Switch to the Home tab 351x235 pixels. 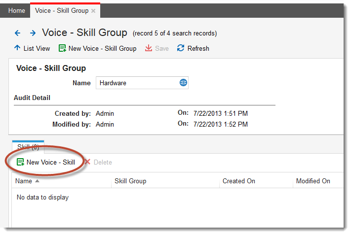click(17, 10)
